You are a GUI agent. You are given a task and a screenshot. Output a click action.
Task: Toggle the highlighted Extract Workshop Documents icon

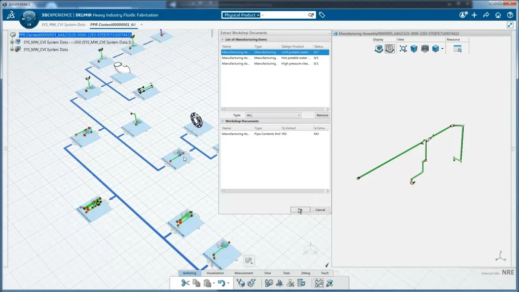tap(319, 283)
